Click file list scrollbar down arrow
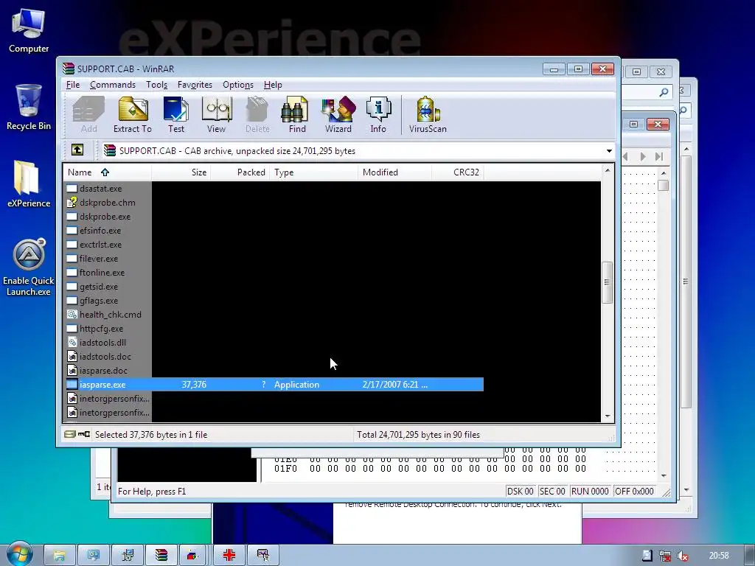The width and height of the screenshot is (755, 566). (x=608, y=416)
